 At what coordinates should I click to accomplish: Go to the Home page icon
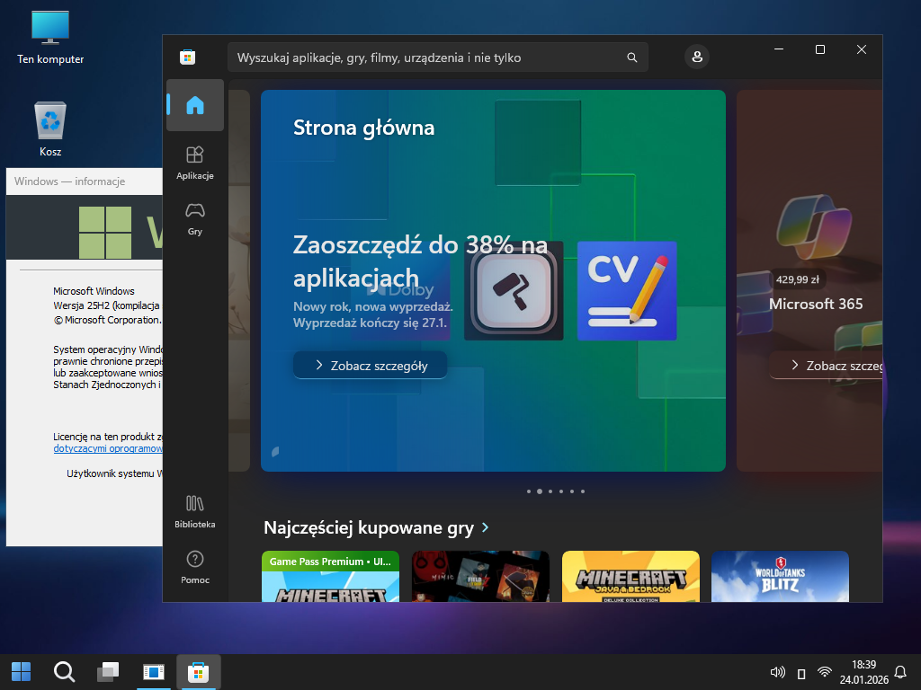(194, 105)
